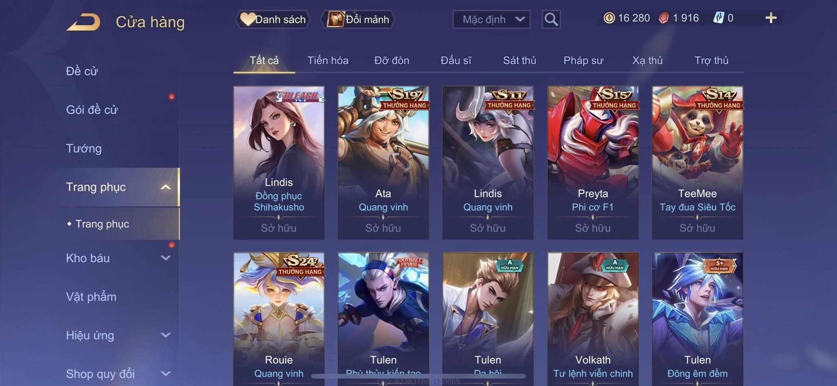This screenshot has width=837, height=386.
Task: Select the Pháp sư filter tab
Action: pyautogui.click(x=583, y=60)
